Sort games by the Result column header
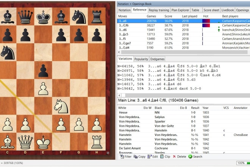 click(195, 108)
